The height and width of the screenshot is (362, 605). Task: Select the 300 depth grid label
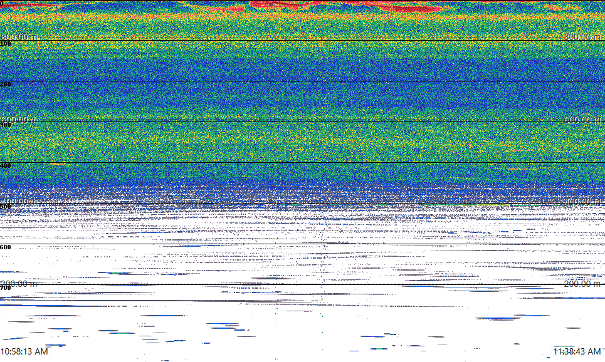tap(6, 125)
